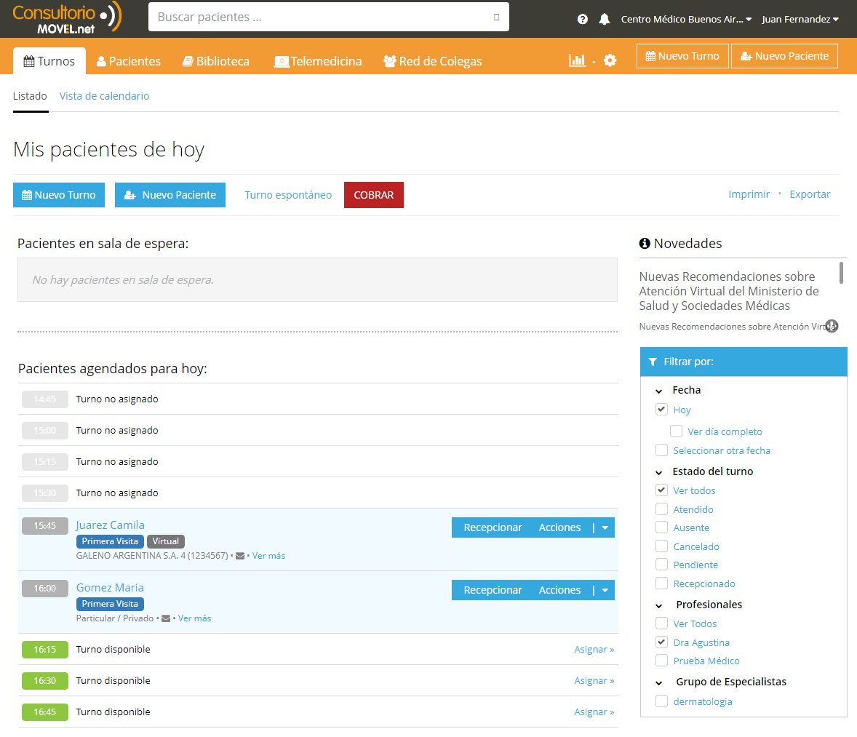Open Acciones dropdown arrow for Gomez María
This screenshot has width=857, height=737.
click(x=605, y=590)
